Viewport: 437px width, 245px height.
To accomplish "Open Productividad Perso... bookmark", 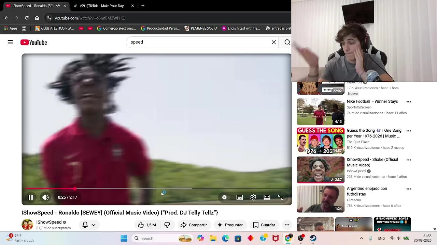I will coord(160,28).
